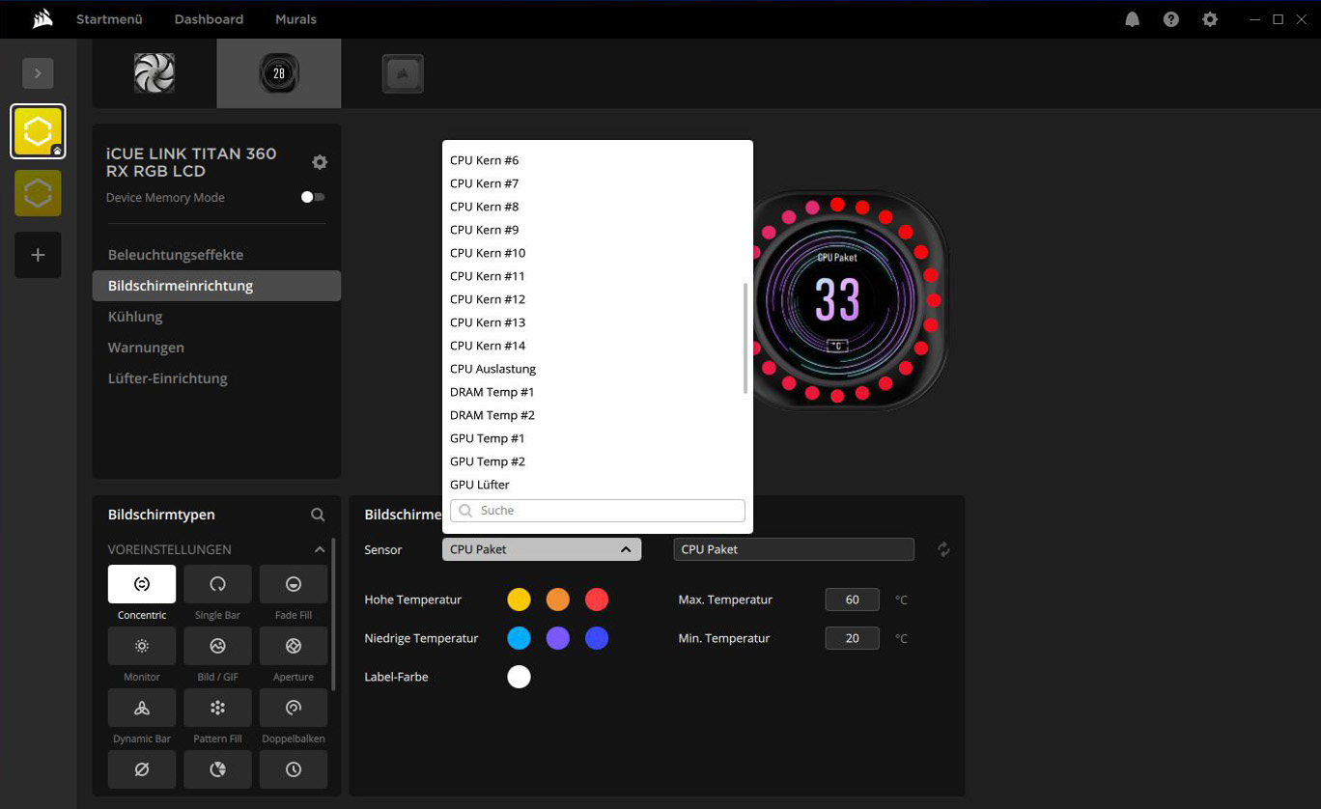Click the red high temperature swatch
Image resolution: width=1321 pixels, height=809 pixels.
pos(597,600)
